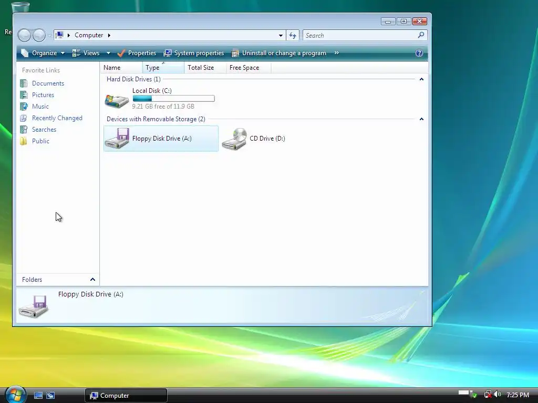Click the 9.21 GB free of 11.9 GB text
The width and height of the screenshot is (538, 403).
click(163, 106)
